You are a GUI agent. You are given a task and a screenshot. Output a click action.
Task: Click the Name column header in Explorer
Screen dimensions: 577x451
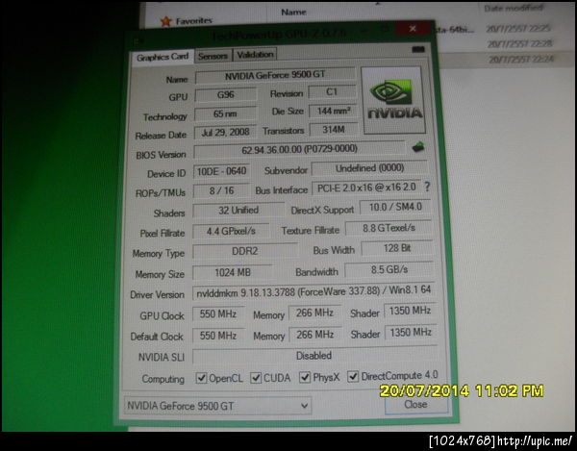point(293,13)
